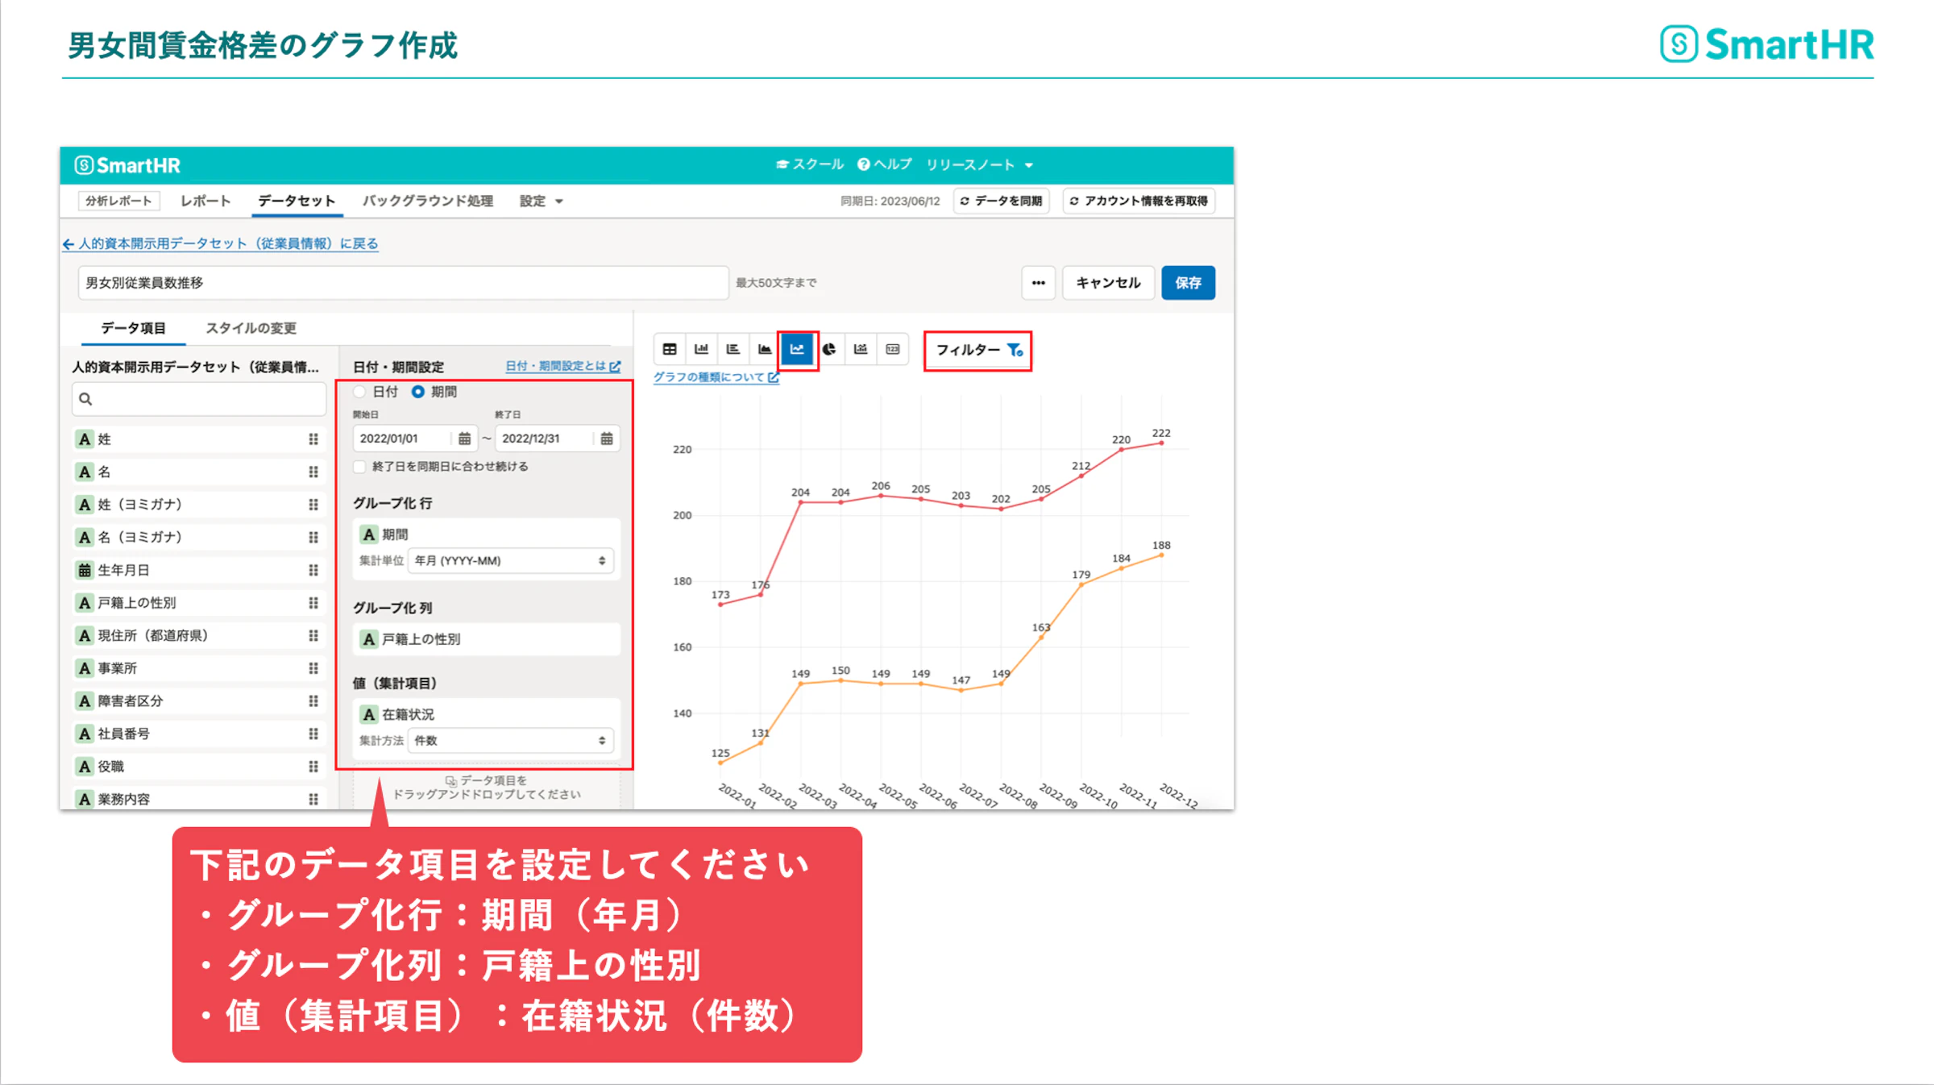
Task: Open the end date calendar picker
Action: [x=607, y=439]
